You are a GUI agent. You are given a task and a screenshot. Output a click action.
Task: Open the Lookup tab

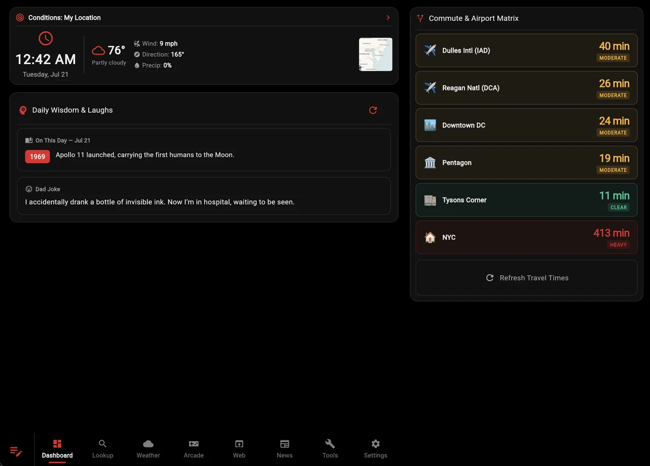point(103,449)
